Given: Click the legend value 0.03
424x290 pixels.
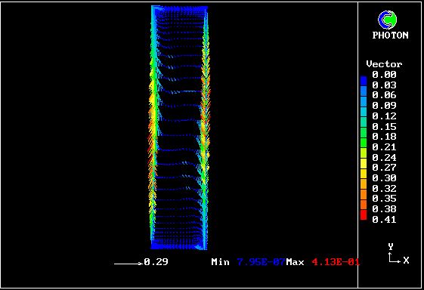Looking at the screenshot, I should pyautogui.click(x=384, y=85).
